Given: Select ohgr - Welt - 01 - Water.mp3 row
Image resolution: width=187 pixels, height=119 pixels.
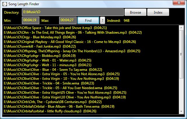Looking at the screenshot, I should point(47,60).
